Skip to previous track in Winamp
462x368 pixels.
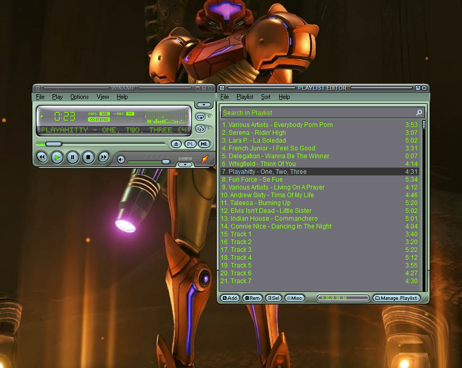point(42,157)
